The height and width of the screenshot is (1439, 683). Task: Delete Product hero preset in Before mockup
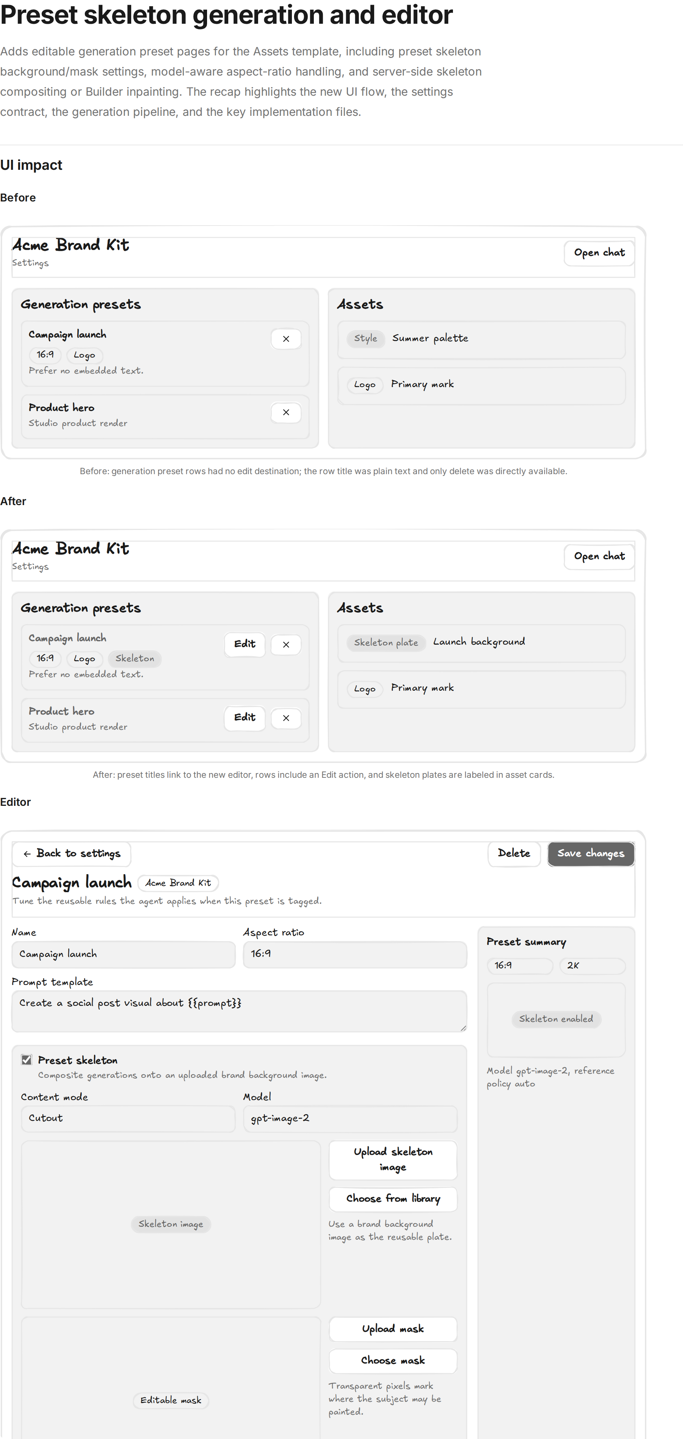pos(286,413)
